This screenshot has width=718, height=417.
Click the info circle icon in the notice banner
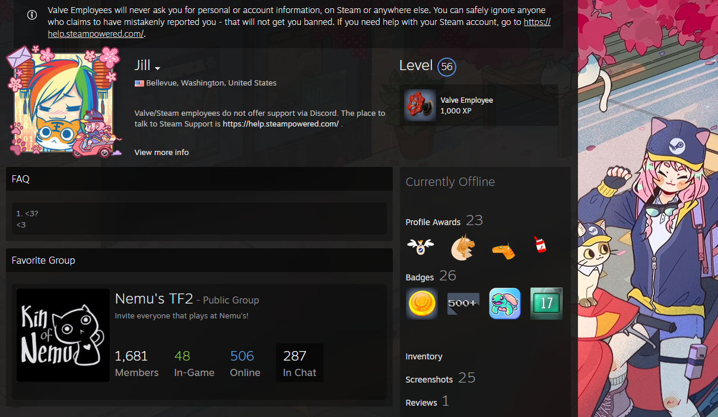pyautogui.click(x=32, y=15)
